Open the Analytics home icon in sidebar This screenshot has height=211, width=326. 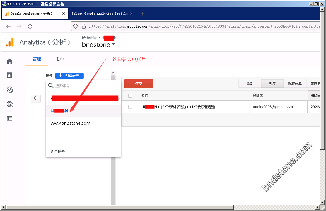click(x=10, y=61)
